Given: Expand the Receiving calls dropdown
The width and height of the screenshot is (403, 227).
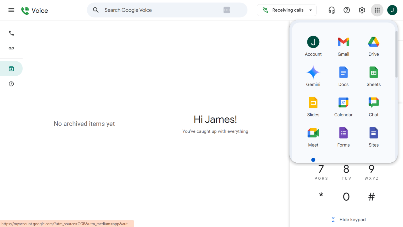Looking at the screenshot, I should tap(287, 10).
